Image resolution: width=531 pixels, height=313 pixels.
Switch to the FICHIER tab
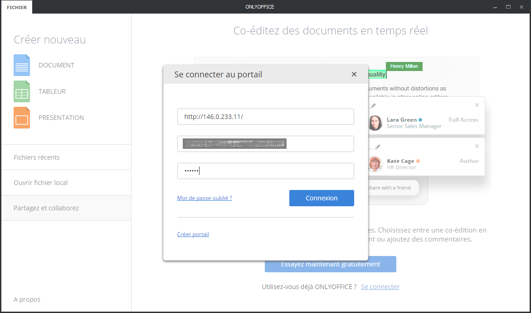coord(17,7)
